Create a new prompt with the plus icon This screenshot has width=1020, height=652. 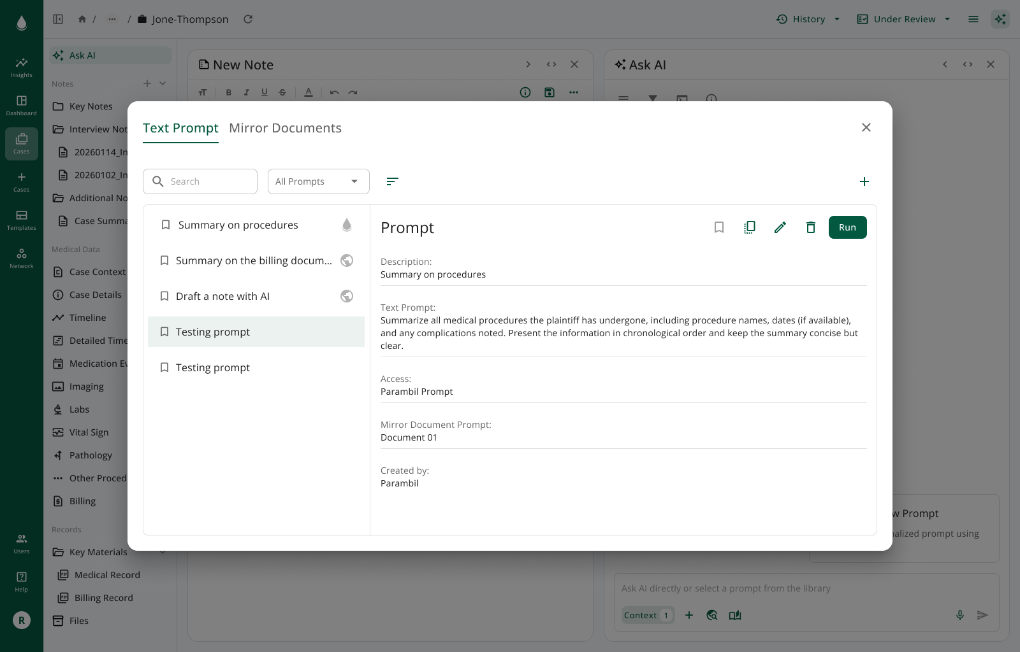[864, 181]
